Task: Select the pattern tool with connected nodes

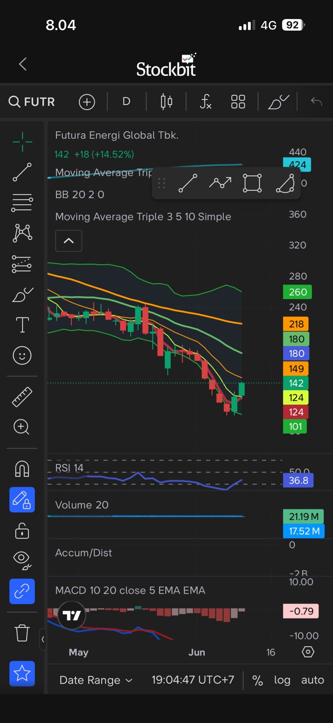Action: point(22,233)
